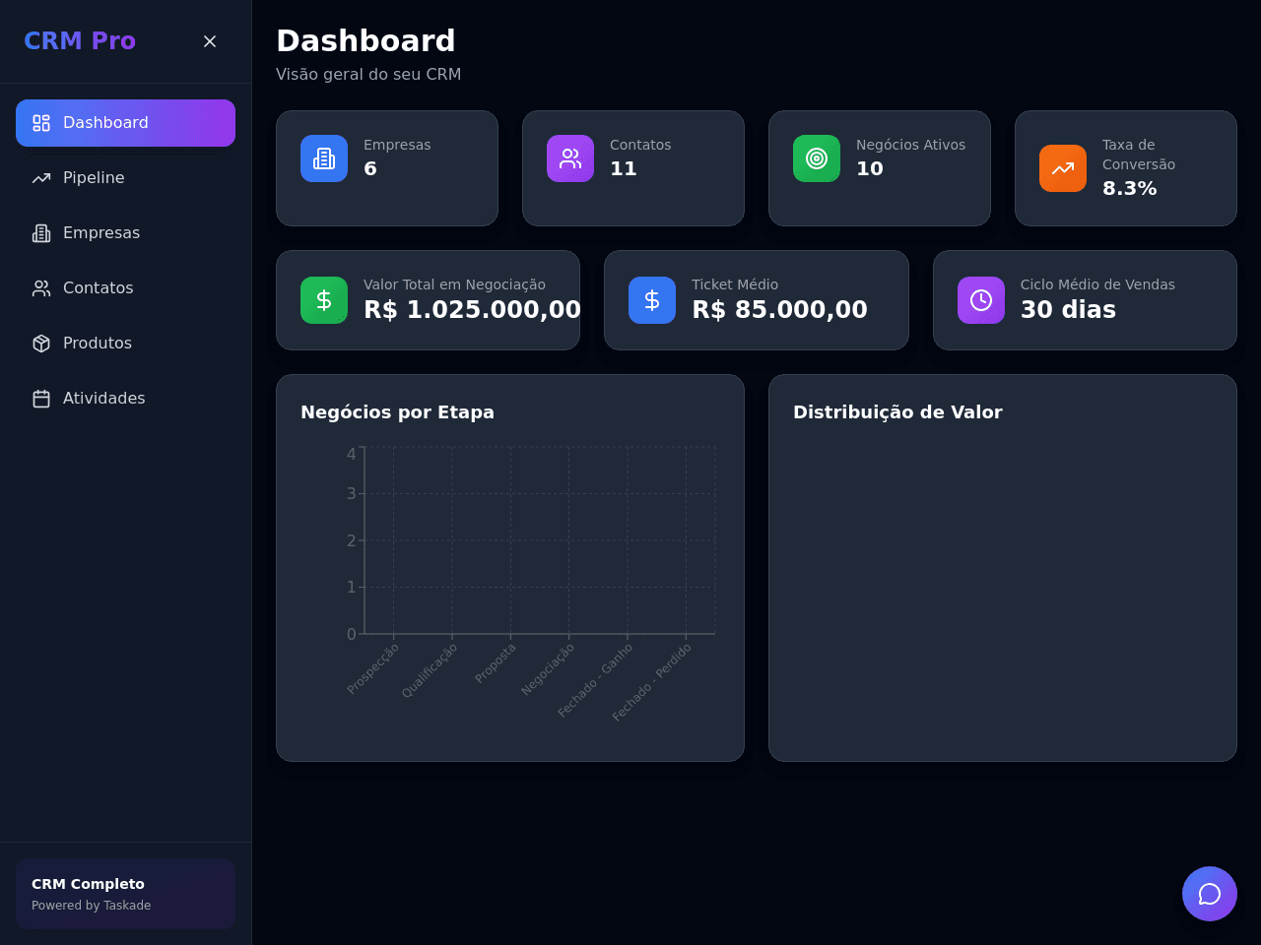Click the Negócios Ativos value 10

870,168
